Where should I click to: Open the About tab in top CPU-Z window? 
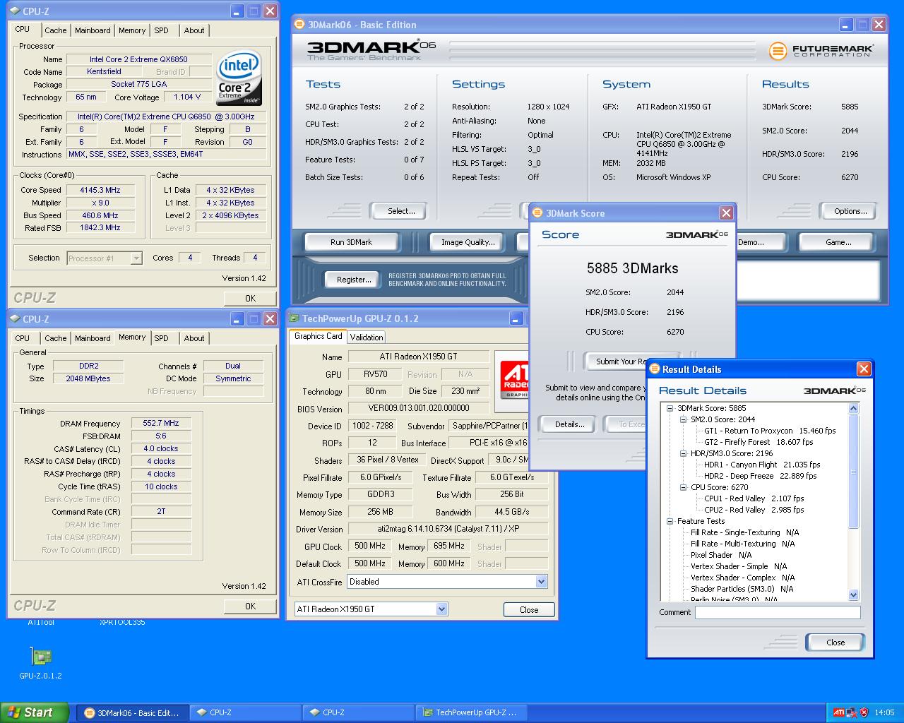194,30
